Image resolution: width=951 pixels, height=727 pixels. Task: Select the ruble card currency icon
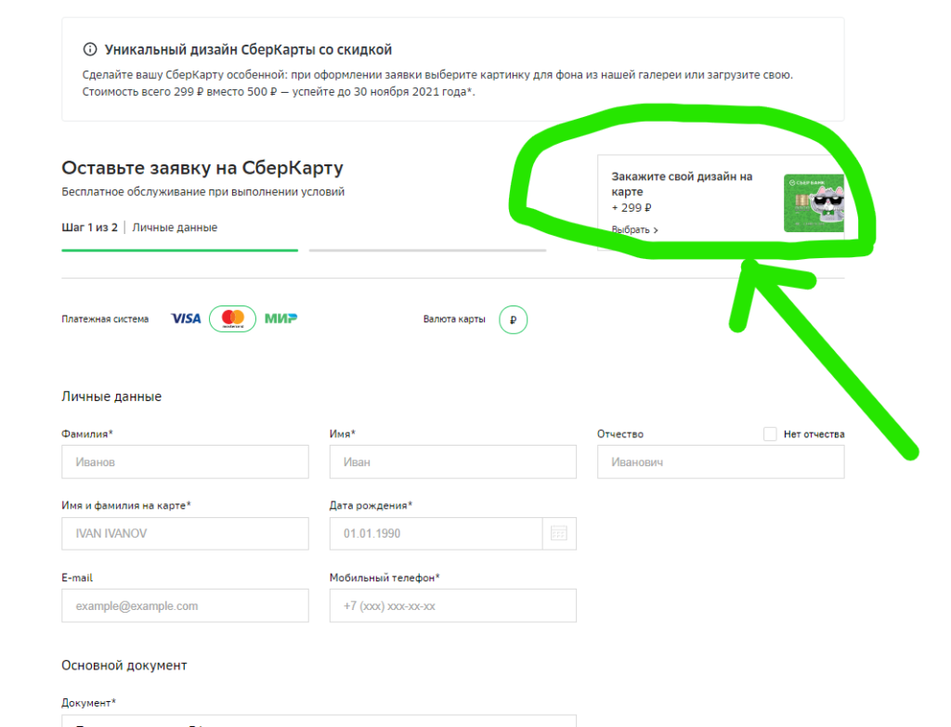click(x=513, y=319)
